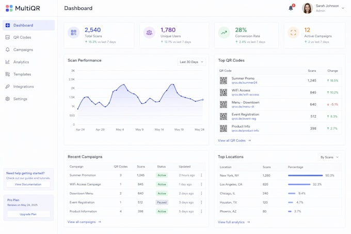Click the Templates icon in sidebar

[x=8, y=74]
